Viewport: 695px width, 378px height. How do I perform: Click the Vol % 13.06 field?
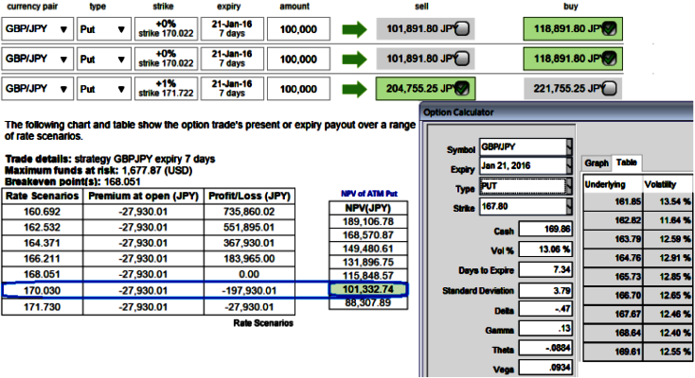point(545,249)
